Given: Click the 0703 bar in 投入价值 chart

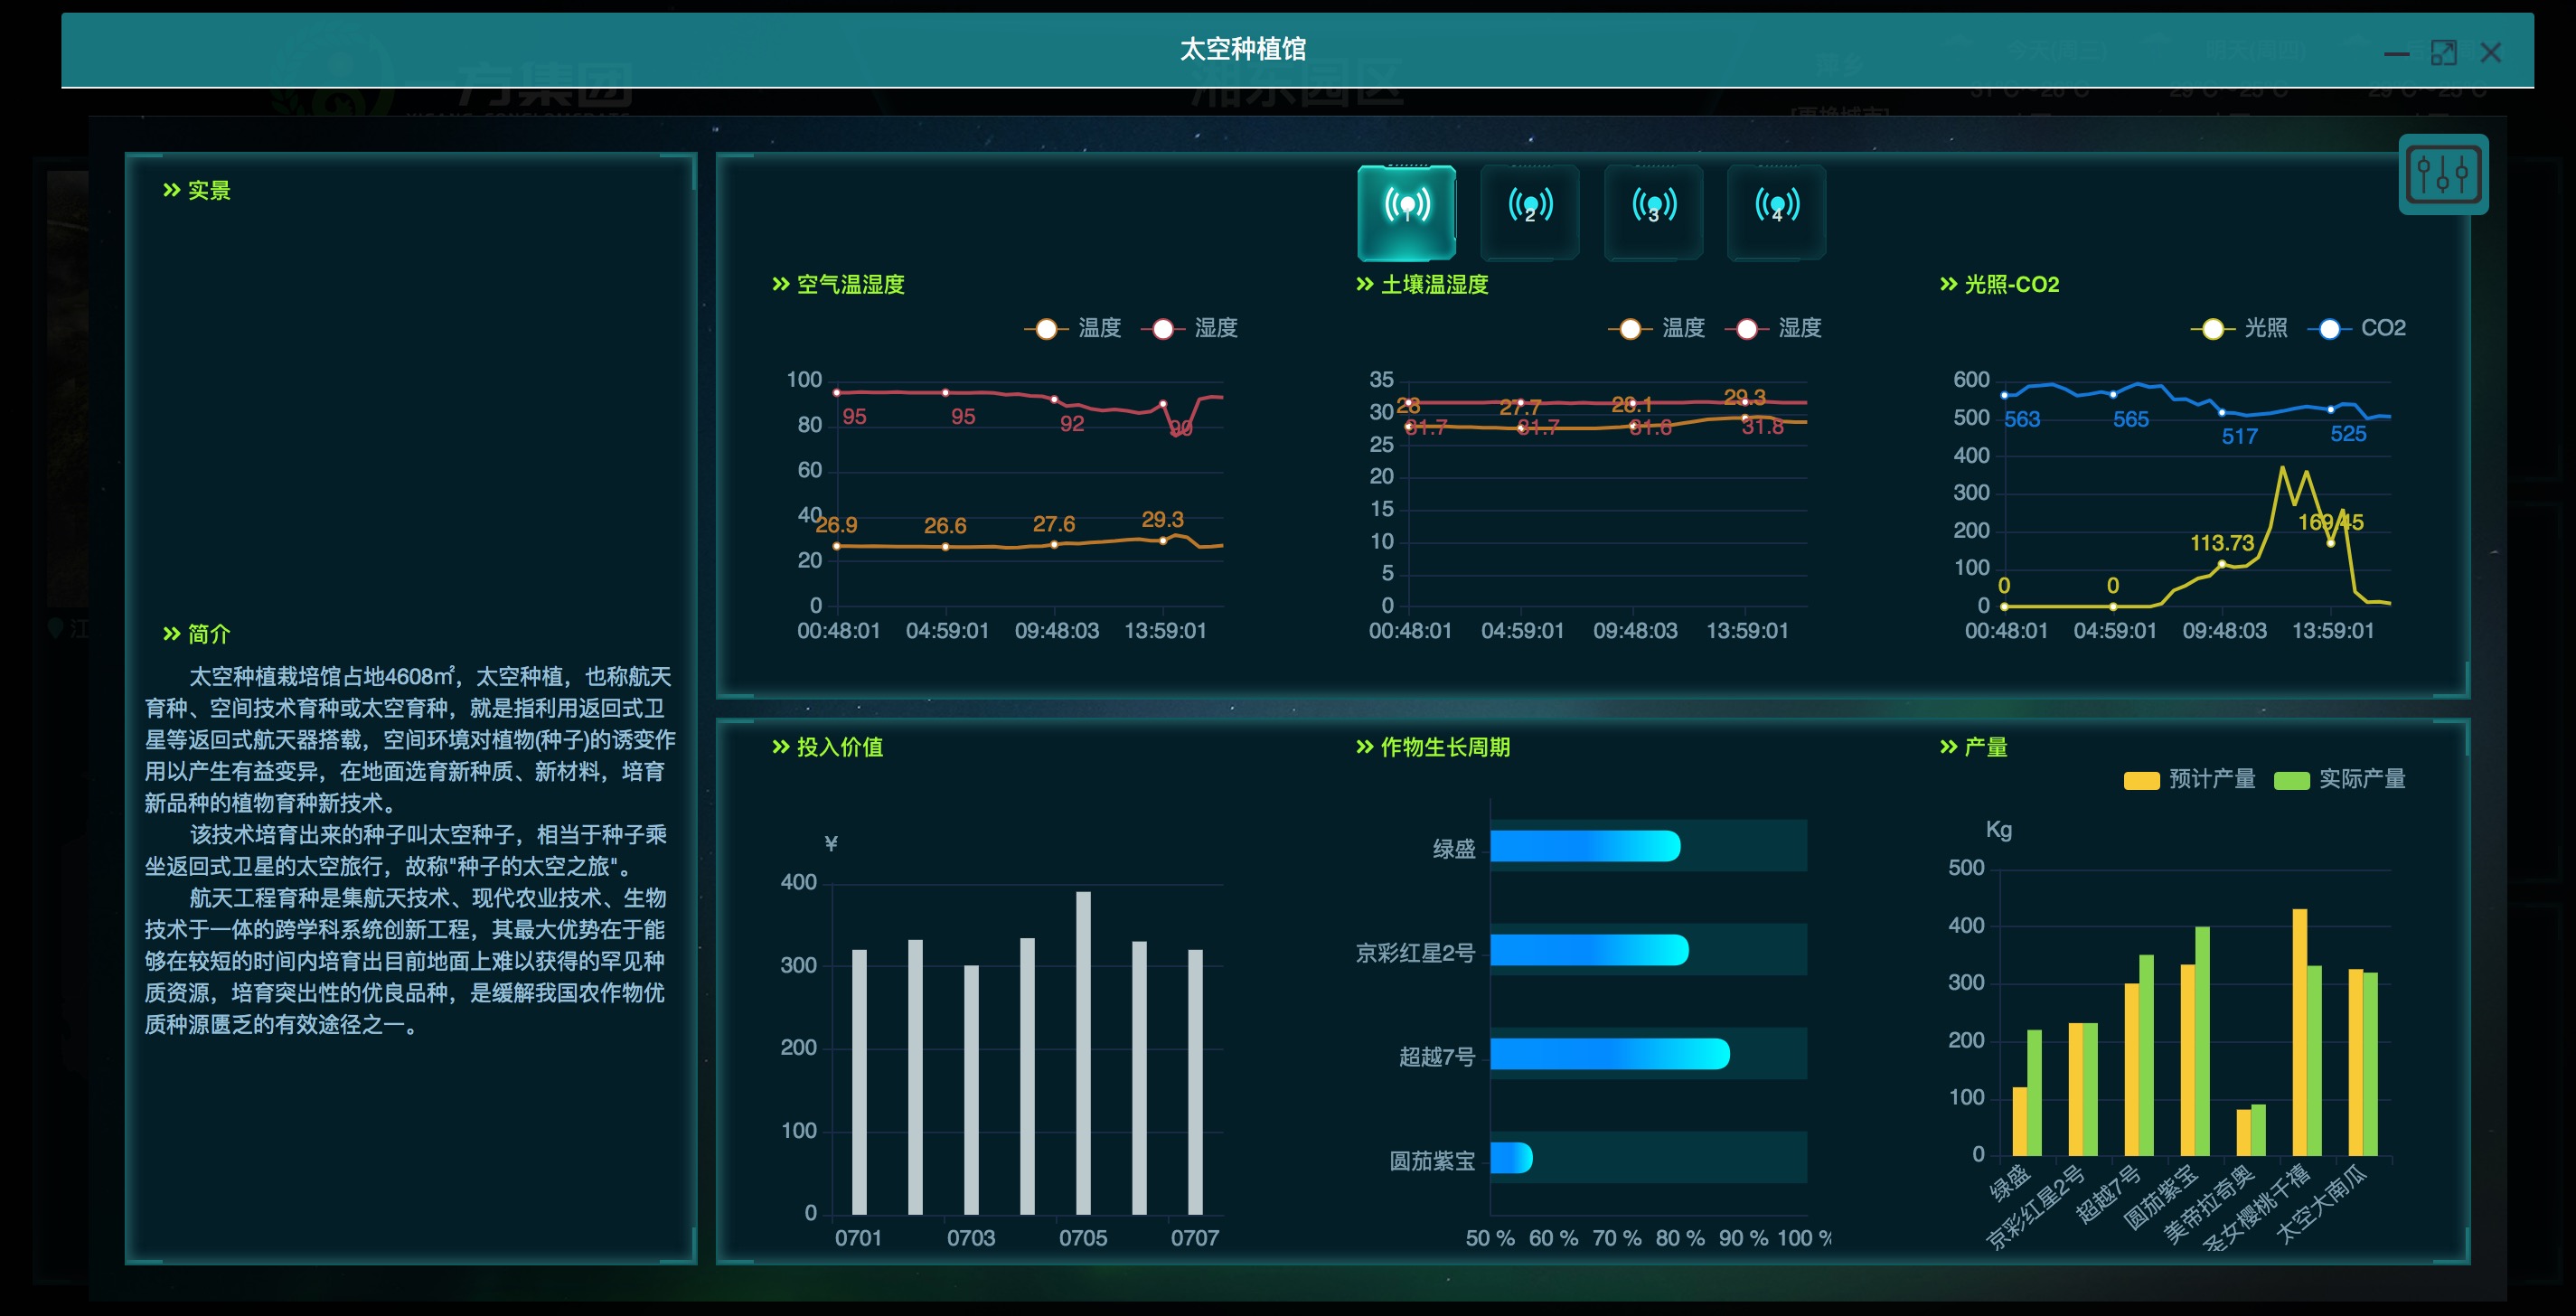Looking at the screenshot, I should pos(971,1090).
